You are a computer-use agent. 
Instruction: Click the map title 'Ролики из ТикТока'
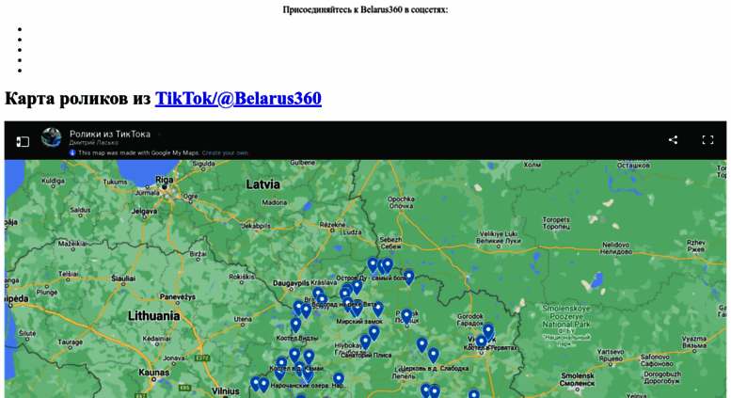click(x=110, y=134)
